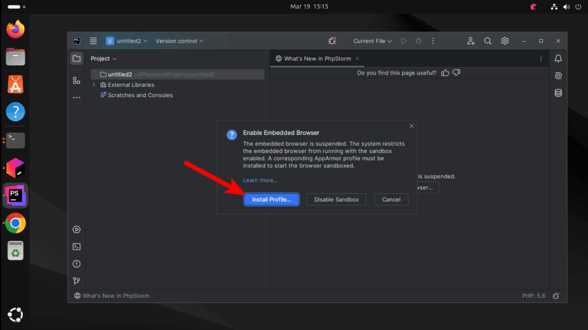Viewport: 588px width, 330px height.
Task: Launch Google Chrome from the dock
Action: pos(16,223)
